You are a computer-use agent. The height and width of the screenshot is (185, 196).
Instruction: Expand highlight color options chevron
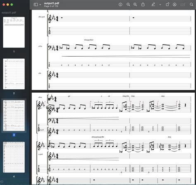[x=160, y=5]
